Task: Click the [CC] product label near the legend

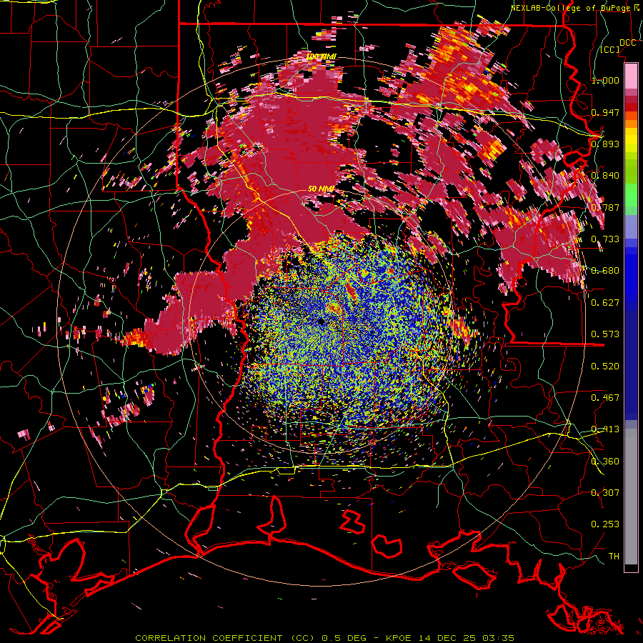Action: click(x=610, y=49)
